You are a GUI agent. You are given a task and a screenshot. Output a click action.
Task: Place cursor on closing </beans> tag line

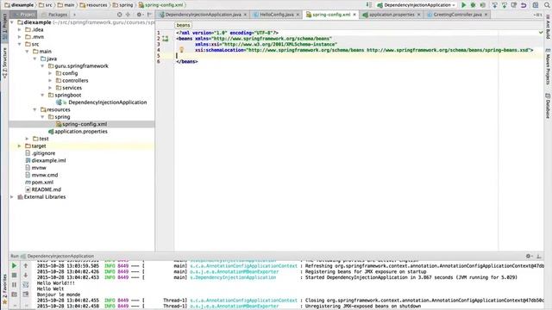click(187, 61)
